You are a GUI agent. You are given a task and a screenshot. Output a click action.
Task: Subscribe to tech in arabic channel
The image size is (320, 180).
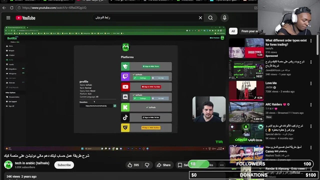(64, 165)
